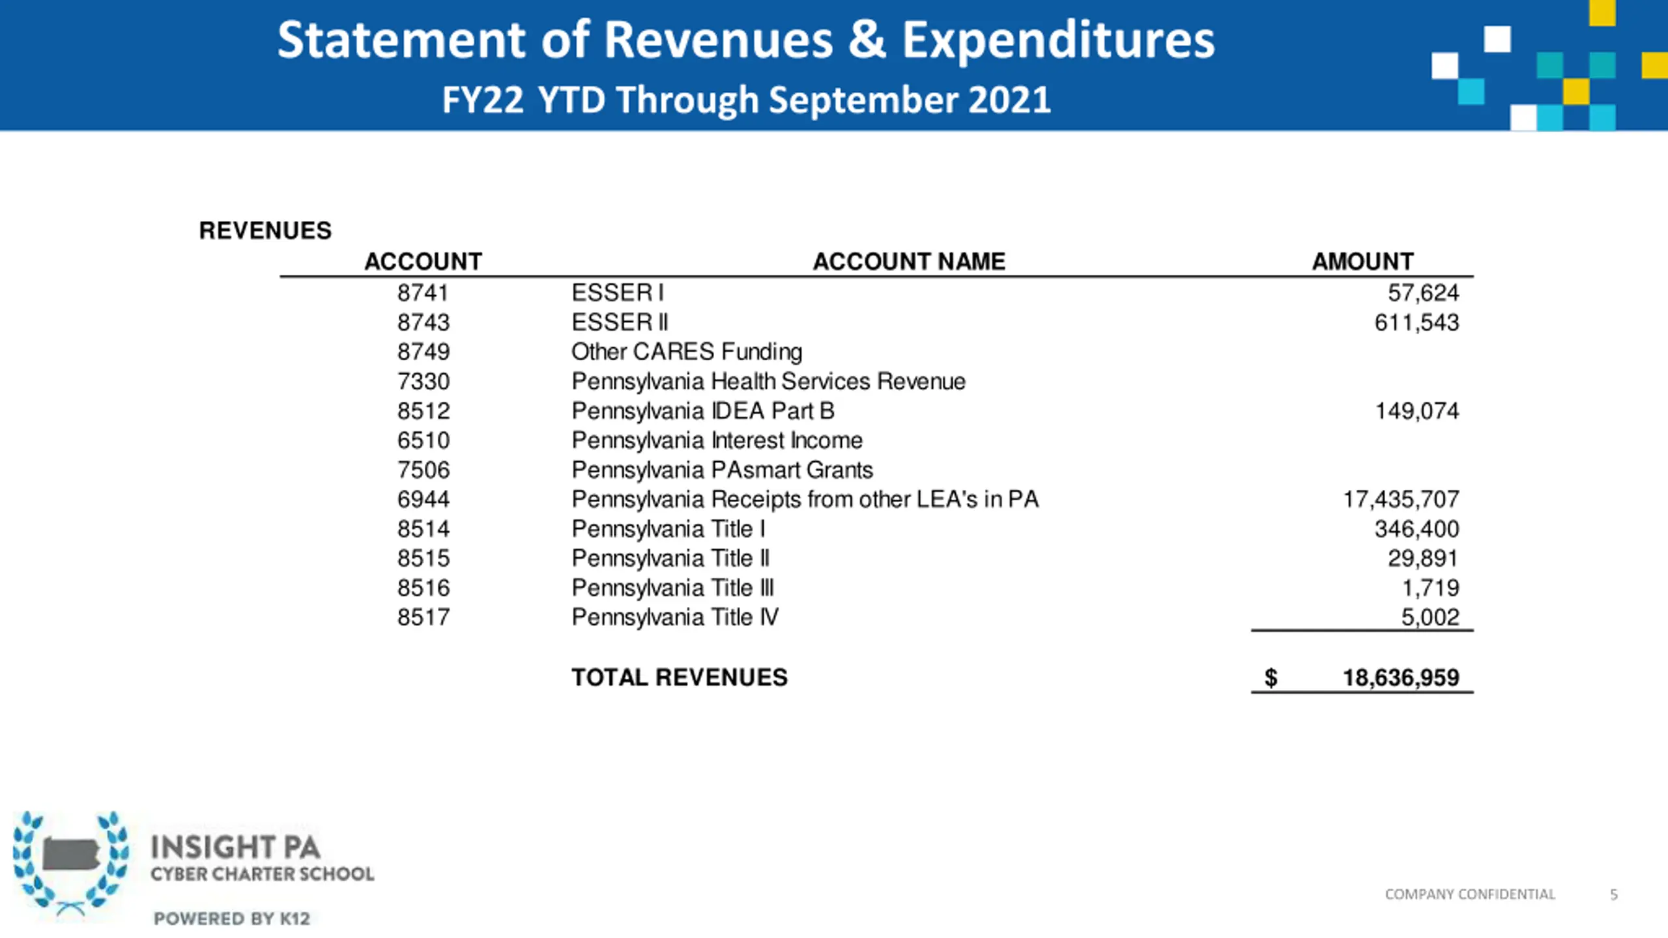Screen dimensions: 1668x938
Task: Click the ACCOUNT column header
Action: [x=423, y=261]
